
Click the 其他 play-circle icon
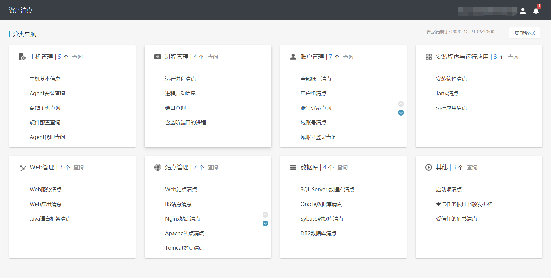pos(429,167)
